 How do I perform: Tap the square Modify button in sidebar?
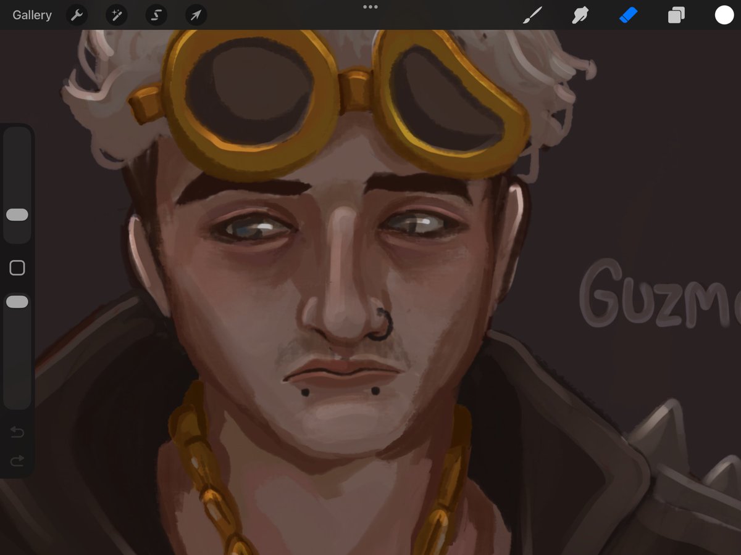pyautogui.click(x=17, y=268)
